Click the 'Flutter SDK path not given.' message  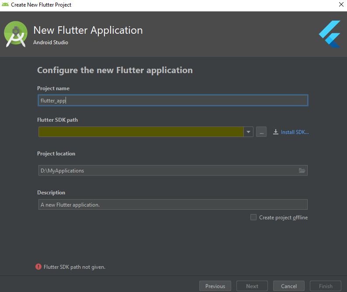(x=74, y=267)
